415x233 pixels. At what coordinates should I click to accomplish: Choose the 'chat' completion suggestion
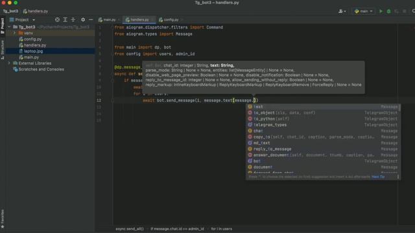coord(323,131)
